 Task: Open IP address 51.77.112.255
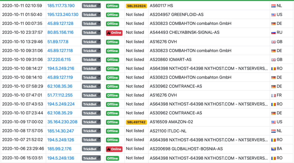pos(60,95)
